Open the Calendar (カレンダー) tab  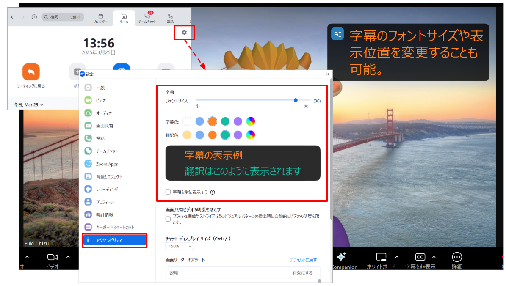click(x=101, y=18)
